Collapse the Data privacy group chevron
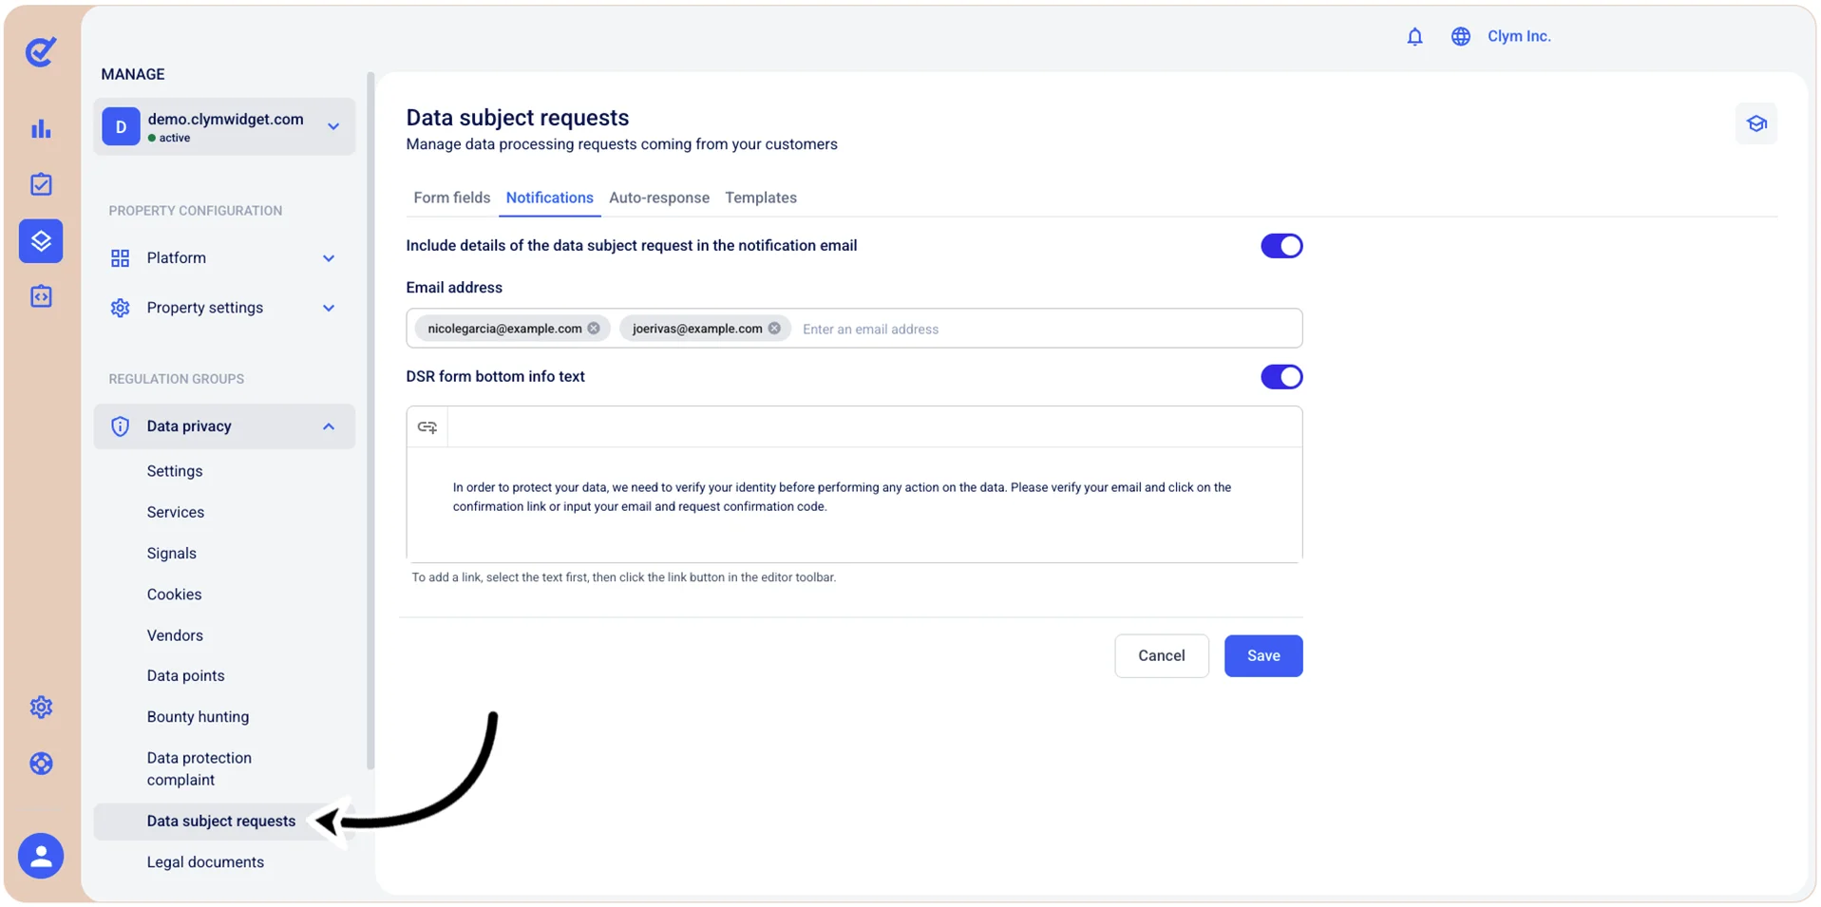This screenshot has width=1821, height=907. pyautogui.click(x=329, y=426)
